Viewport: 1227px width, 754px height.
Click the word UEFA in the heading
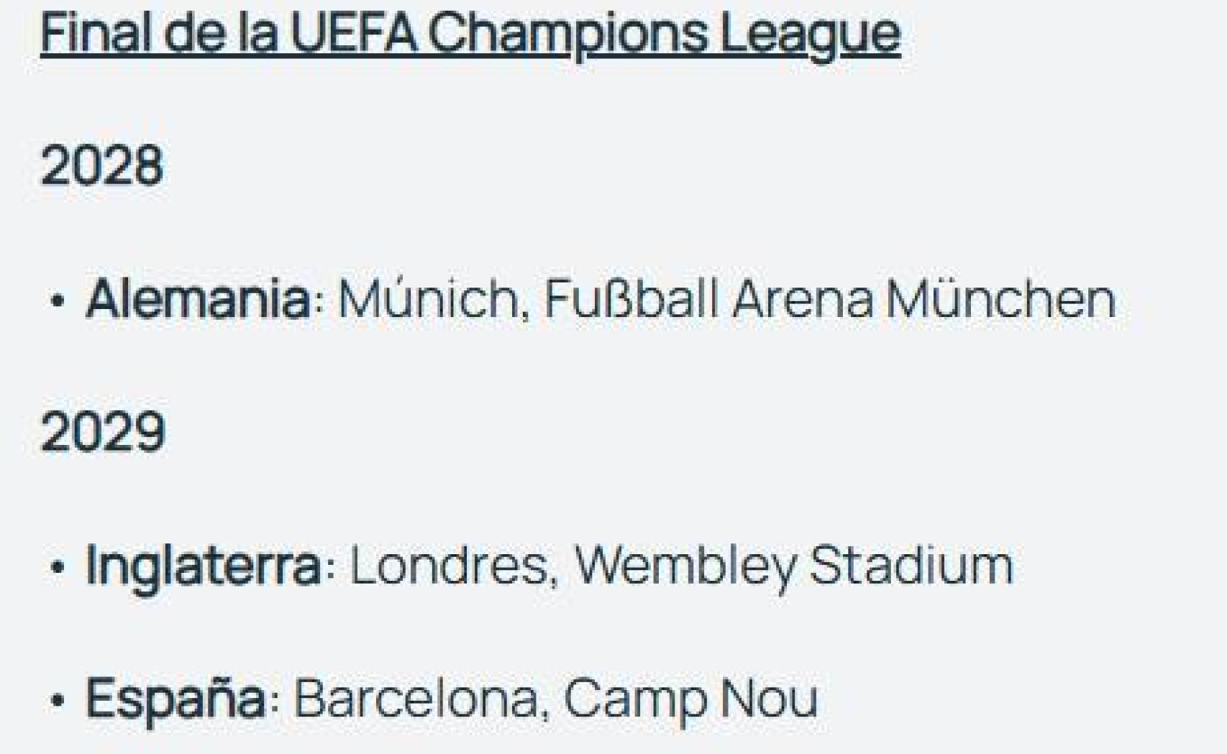[x=353, y=32]
